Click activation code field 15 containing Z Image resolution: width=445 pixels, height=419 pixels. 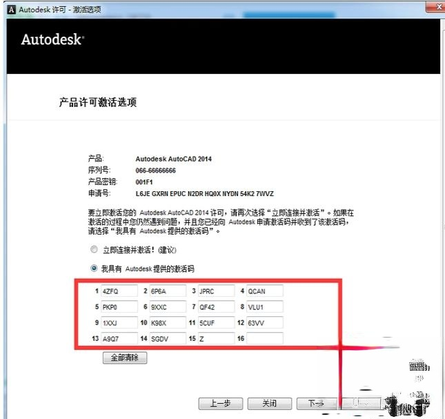[x=216, y=338]
